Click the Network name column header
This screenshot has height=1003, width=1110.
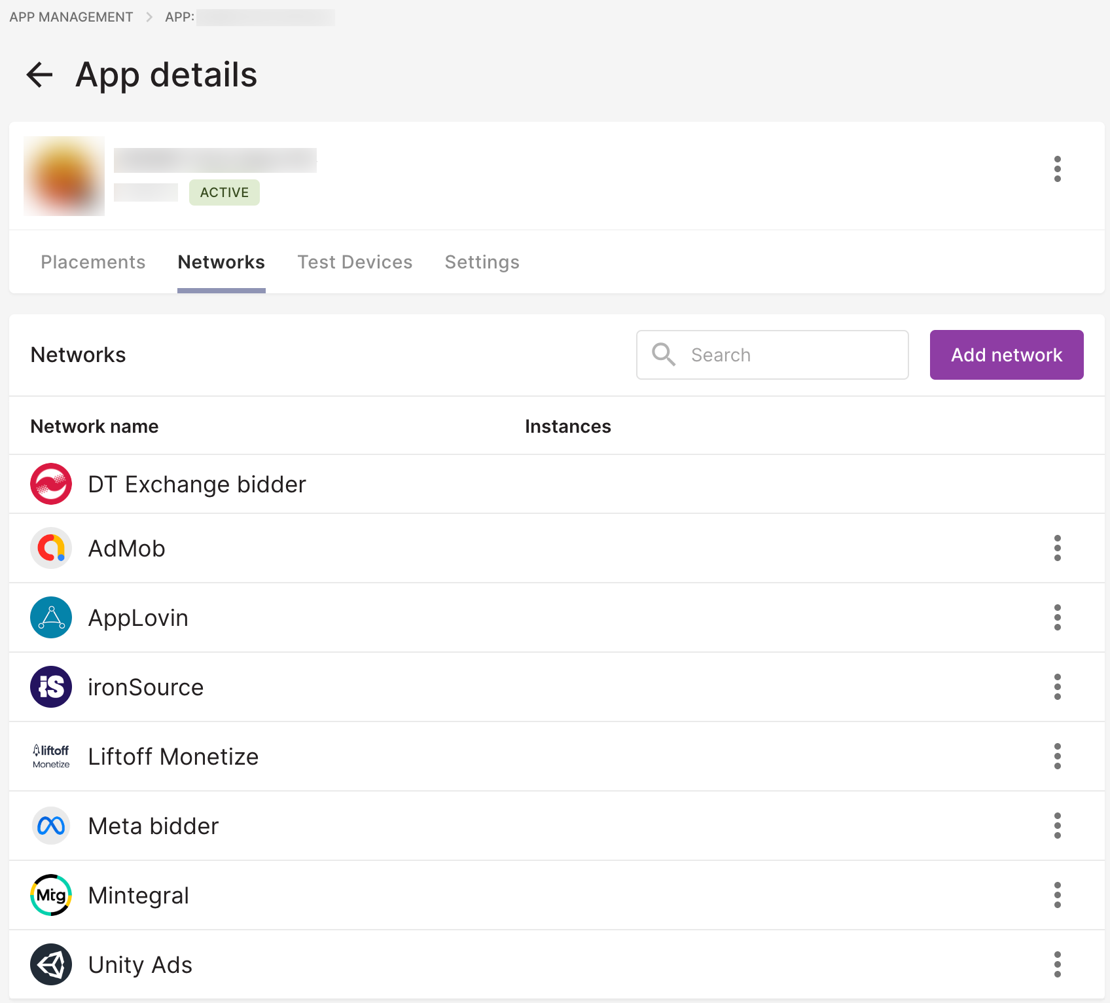(x=94, y=426)
